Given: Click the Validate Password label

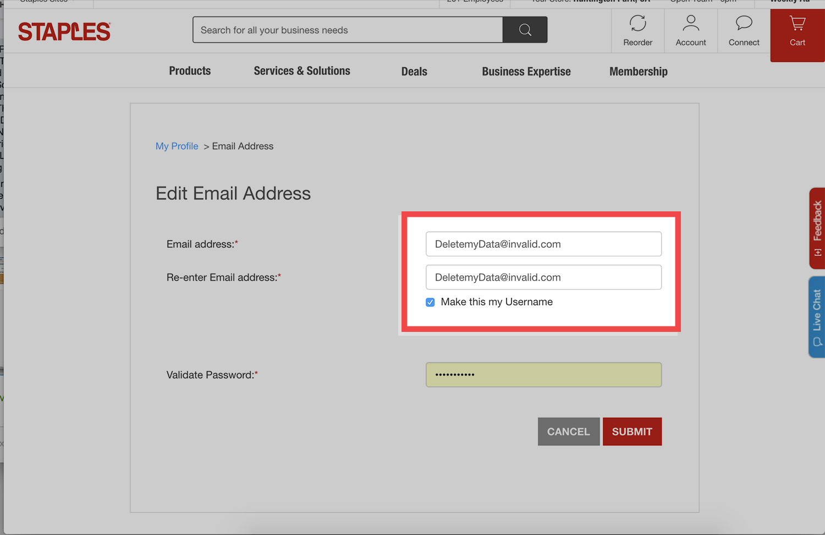Looking at the screenshot, I should (212, 375).
